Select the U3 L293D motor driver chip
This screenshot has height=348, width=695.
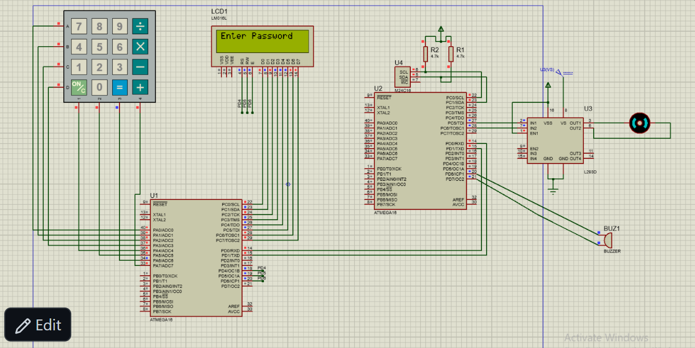click(555, 140)
